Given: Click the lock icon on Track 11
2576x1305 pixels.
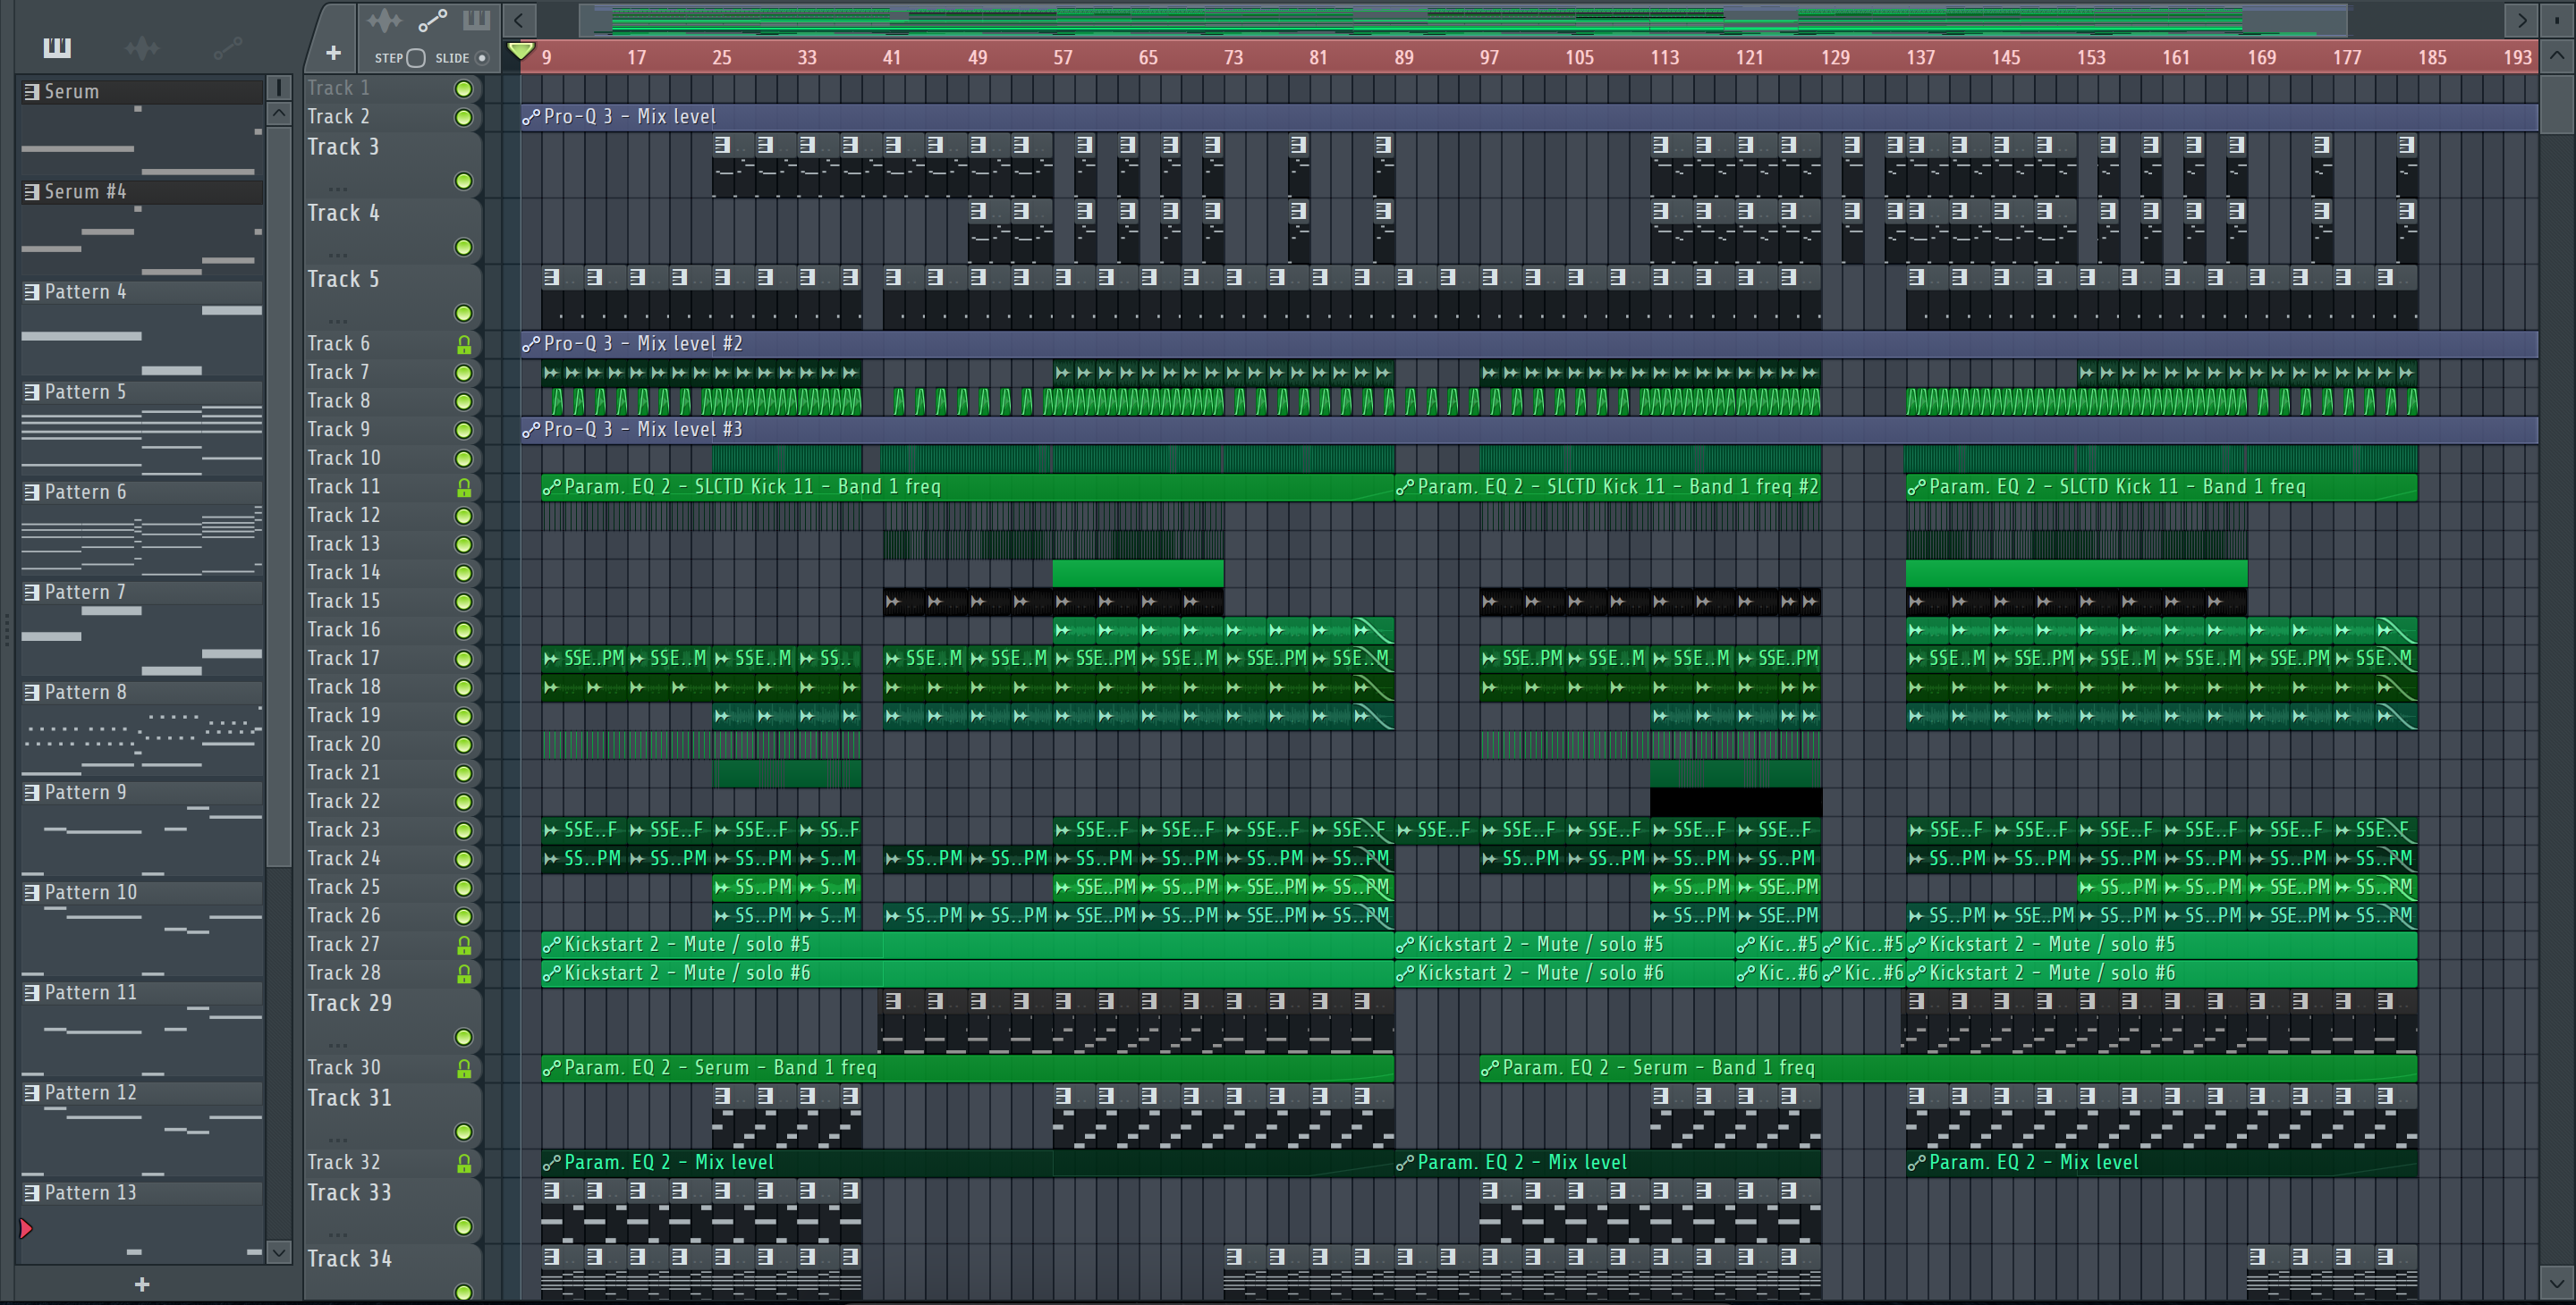Looking at the screenshot, I should pyautogui.click(x=464, y=488).
